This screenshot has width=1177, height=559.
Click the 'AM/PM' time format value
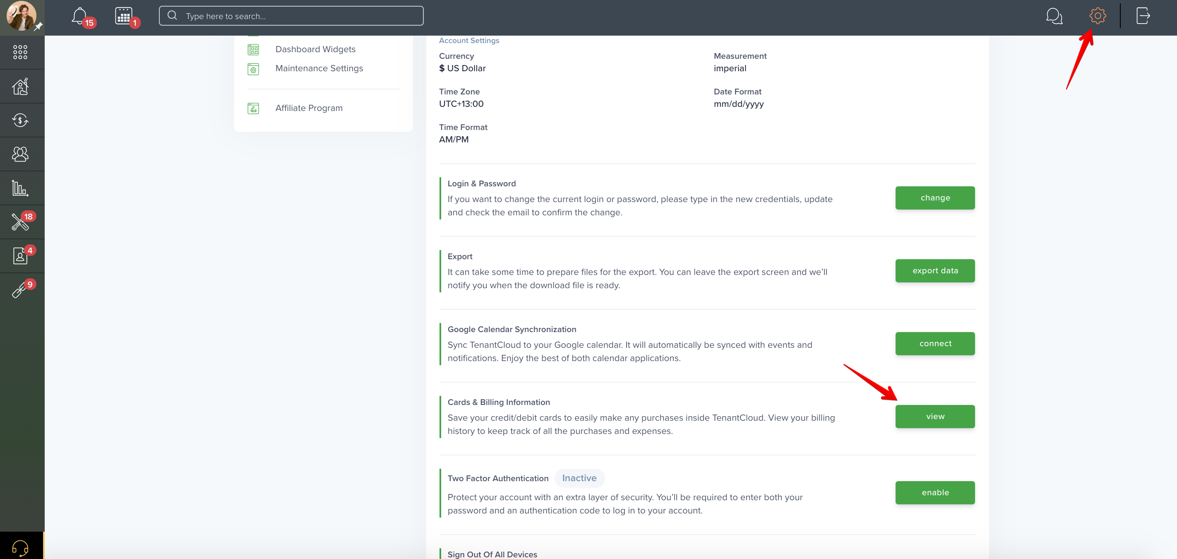pyautogui.click(x=454, y=140)
